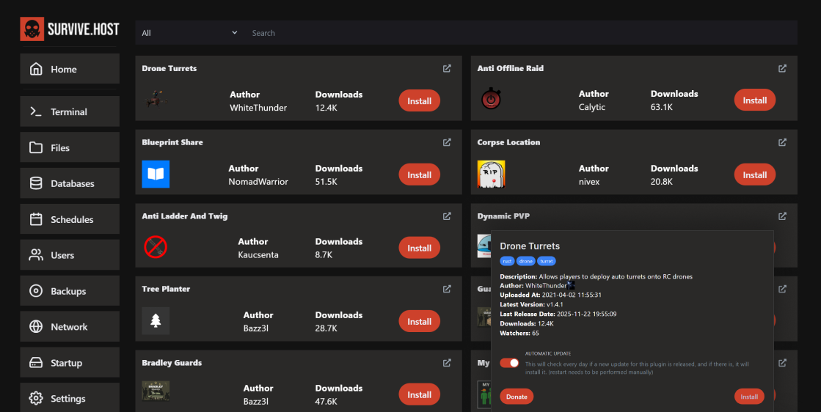Disable the Automatic Update toggle
Viewport: 821px width, 412px height.
coord(509,363)
